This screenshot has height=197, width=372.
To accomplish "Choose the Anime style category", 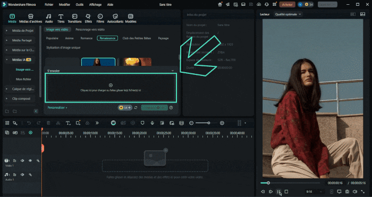I will click(69, 38).
